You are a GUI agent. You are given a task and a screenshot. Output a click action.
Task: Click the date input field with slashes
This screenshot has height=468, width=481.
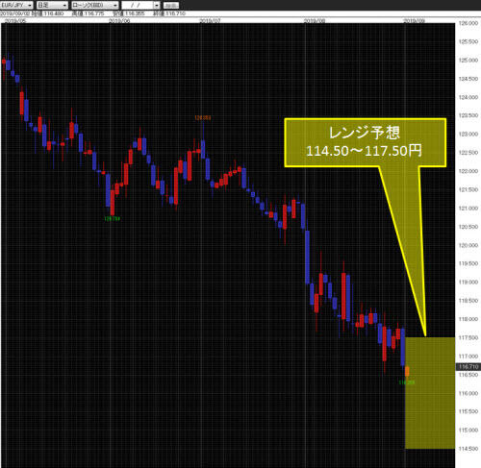point(138,5)
